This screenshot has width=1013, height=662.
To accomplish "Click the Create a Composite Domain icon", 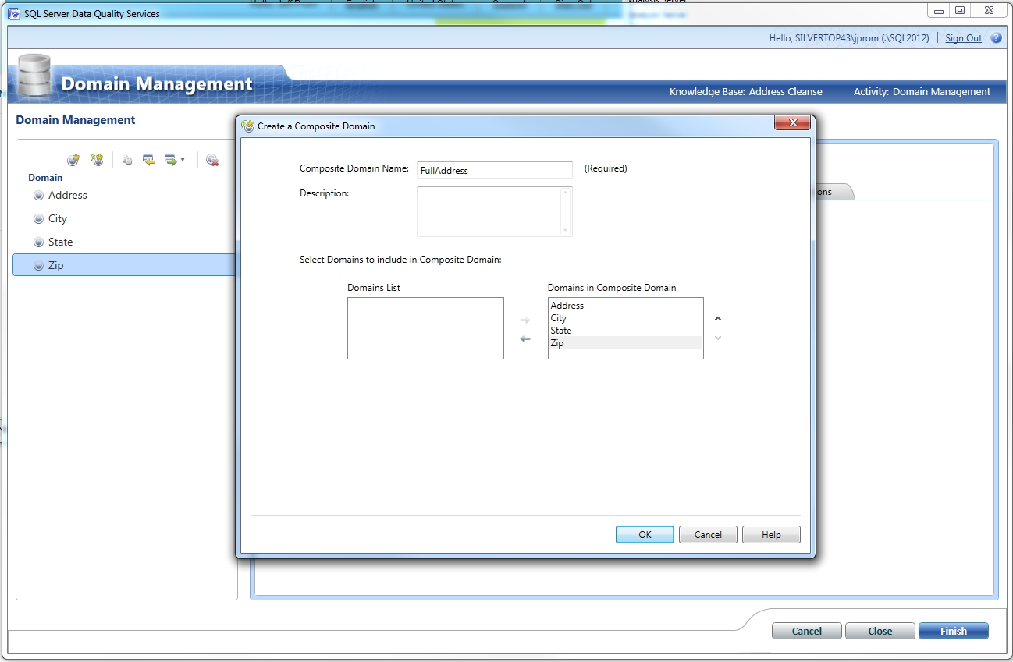I will point(97,160).
